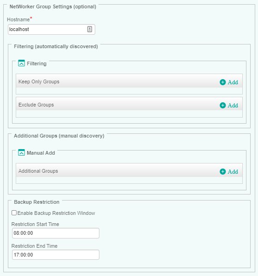Add a Keep Only Groups entry
The image size is (258, 276).
click(x=229, y=82)
